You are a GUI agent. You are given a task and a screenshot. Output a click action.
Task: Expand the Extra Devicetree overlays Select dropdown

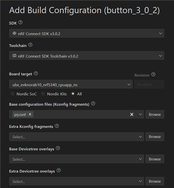(x=76, y=181)
